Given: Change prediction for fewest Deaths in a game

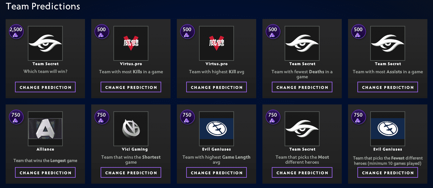Looking at the screenshot, I should (x=302, y=87).
